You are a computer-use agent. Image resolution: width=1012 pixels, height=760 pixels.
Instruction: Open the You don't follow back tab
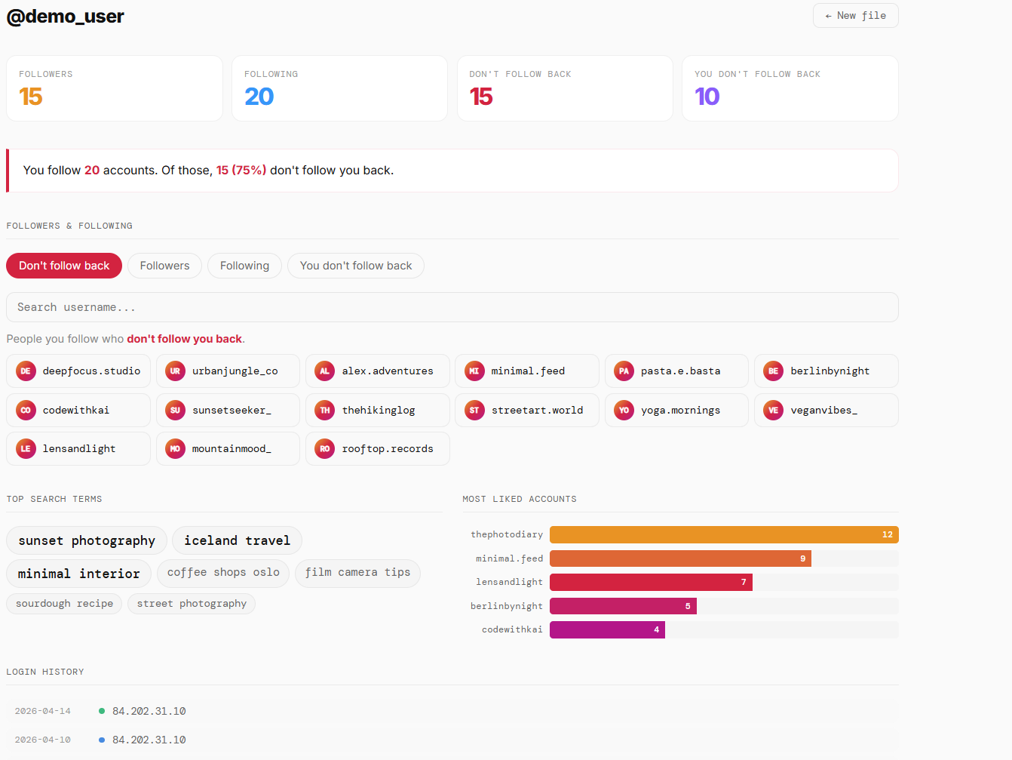coord(356,266)
